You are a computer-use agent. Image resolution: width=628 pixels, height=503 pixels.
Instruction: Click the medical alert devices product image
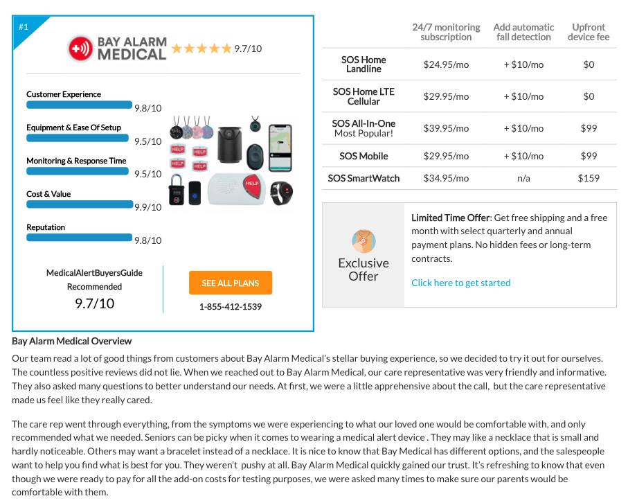(231, 160)
